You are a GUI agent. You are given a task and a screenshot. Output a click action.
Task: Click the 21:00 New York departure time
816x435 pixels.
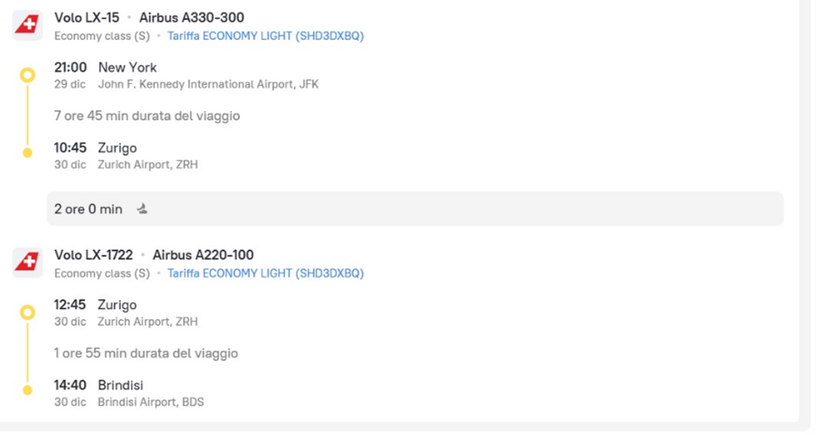[x=70, y=67]
